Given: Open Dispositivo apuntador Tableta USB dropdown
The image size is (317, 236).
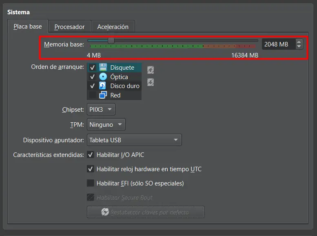Looking at the screenshot, I should [134, 140].
